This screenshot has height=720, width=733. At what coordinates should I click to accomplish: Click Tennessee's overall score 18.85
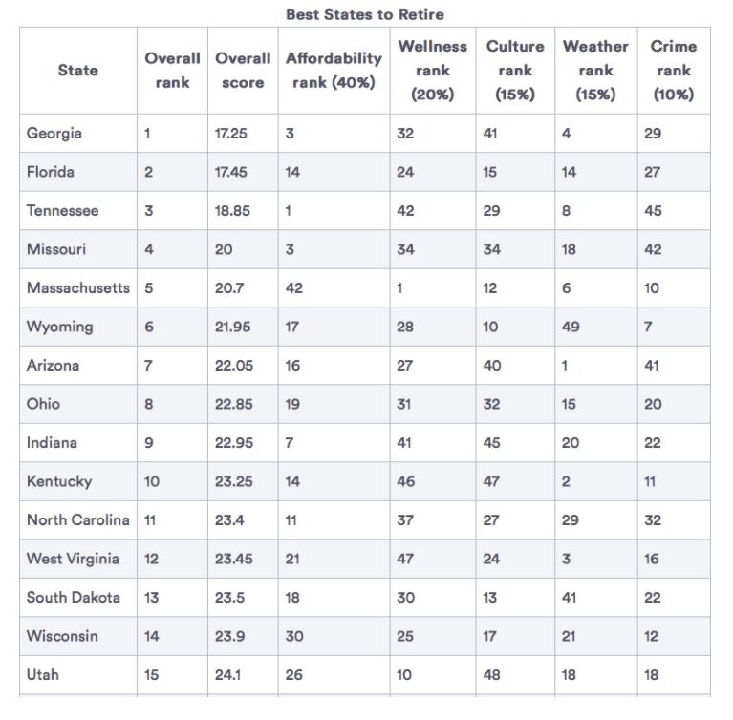click(x=232, y=211)
